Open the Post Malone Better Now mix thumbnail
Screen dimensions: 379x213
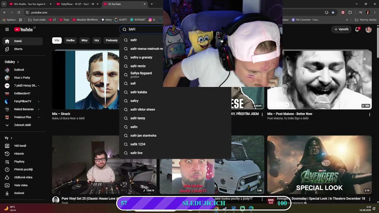point(319,80)
